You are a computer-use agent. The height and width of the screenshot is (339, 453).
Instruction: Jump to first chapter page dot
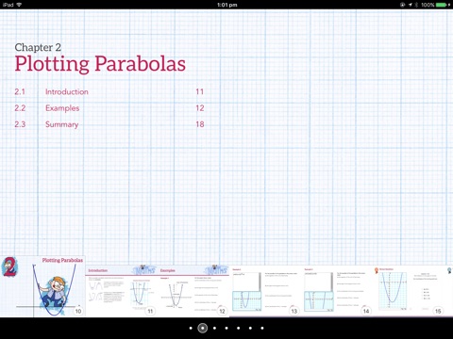pos(191,328)
